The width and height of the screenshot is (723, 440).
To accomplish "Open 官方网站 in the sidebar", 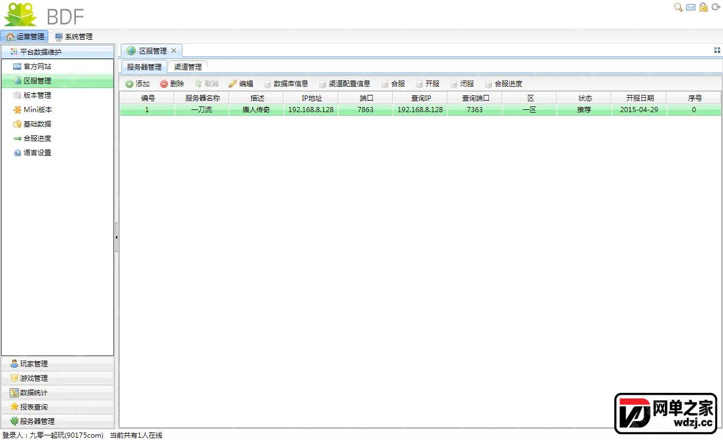I will [58, 67].
